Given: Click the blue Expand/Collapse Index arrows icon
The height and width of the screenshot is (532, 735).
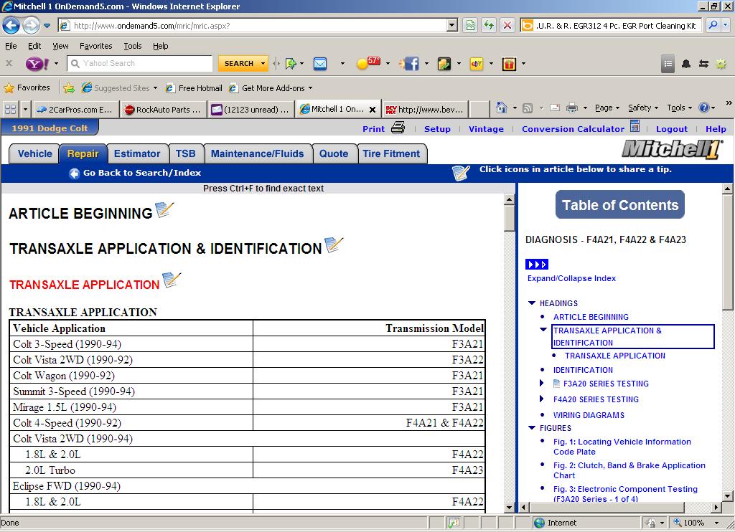Looking at the screenshot, I should (536, 265).
